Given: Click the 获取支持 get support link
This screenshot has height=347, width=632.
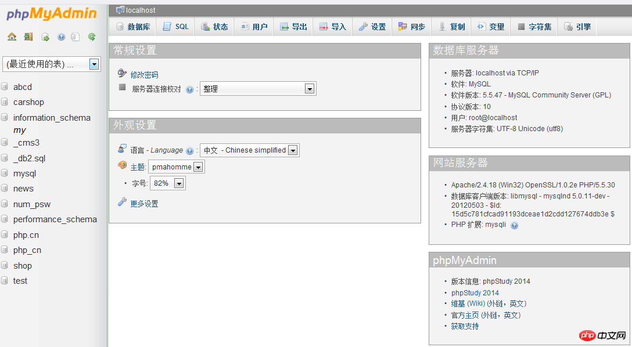Looking at the screenshot, I should [465, 326].
